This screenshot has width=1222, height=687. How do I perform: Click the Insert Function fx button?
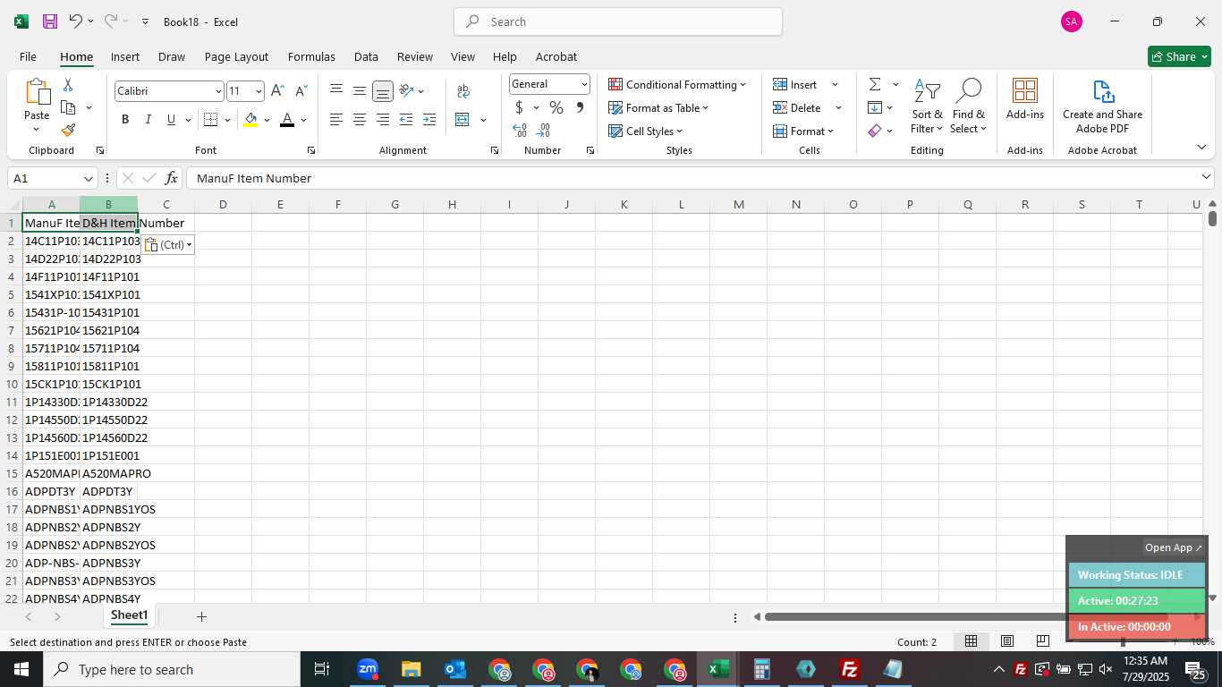coord(172,178)
